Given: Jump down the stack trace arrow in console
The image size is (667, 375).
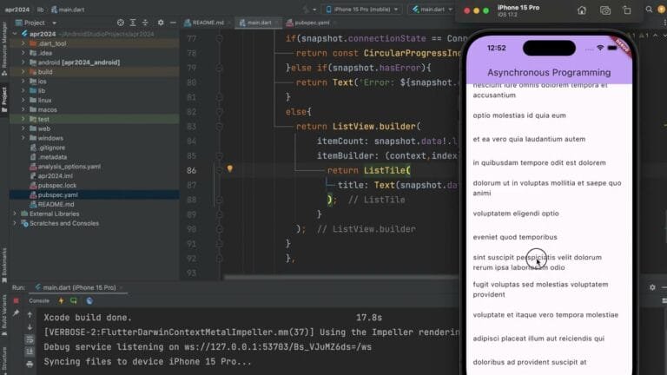Looking at the screenshot, I should pos(30,327).
